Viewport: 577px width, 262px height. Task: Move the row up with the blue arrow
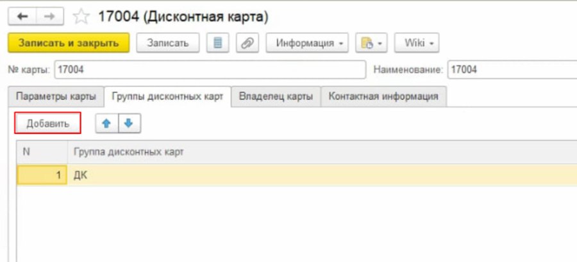point(106,124)
